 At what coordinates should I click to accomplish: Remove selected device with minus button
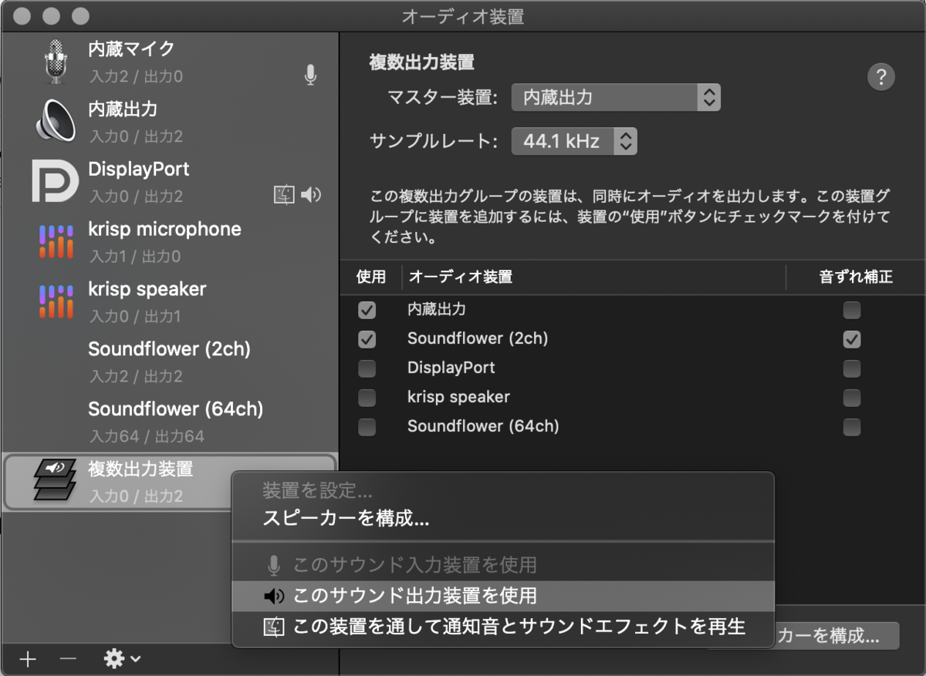(x=69, y=659)
